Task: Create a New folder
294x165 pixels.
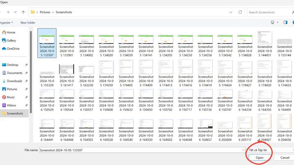Action: 28,23
